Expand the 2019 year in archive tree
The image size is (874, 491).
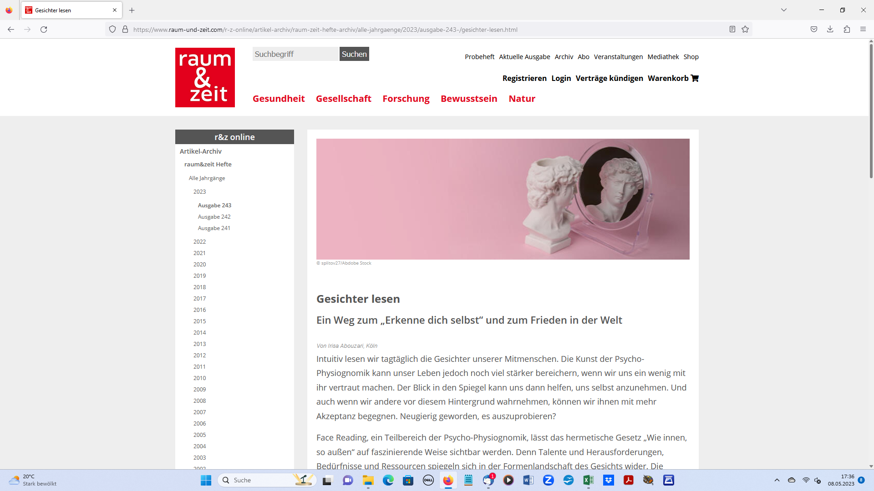(199, 276)
